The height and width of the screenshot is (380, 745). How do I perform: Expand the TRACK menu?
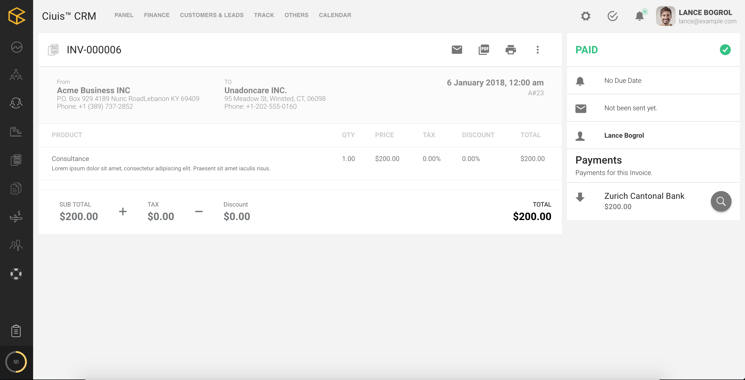264,15
